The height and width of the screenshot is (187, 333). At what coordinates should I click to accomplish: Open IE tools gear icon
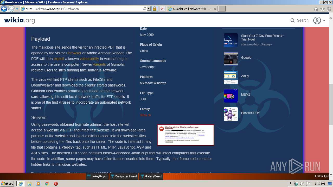pos(329,9)
